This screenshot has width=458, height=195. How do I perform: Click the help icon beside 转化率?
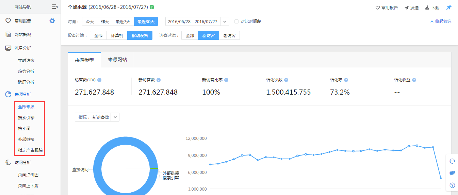tap(346, 80)
